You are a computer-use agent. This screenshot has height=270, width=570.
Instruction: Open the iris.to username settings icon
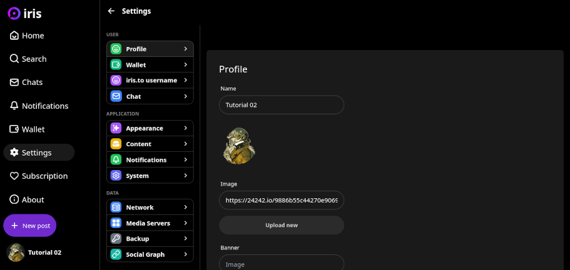point(116,81)
